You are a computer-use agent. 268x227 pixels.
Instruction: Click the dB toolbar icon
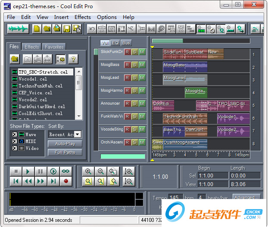255,29
